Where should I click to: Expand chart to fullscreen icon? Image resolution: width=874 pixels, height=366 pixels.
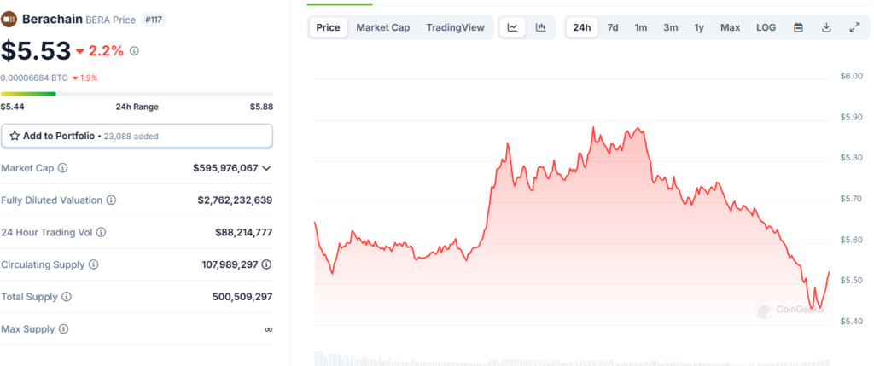[x=854, y=27]
